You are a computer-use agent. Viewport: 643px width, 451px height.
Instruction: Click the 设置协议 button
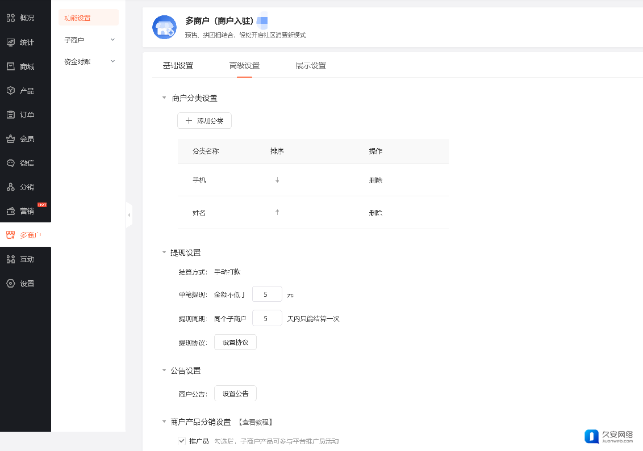point(235,342)
